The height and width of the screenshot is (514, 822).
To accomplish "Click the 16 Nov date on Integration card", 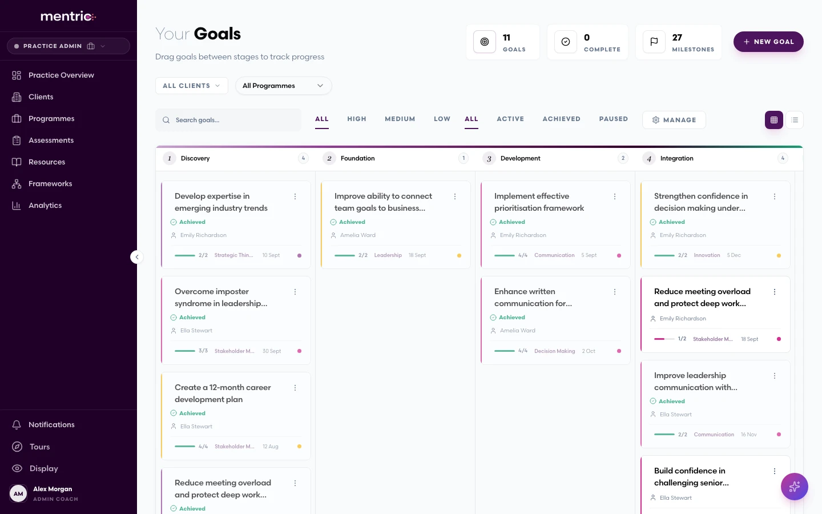I will click(x=749, y=435).
